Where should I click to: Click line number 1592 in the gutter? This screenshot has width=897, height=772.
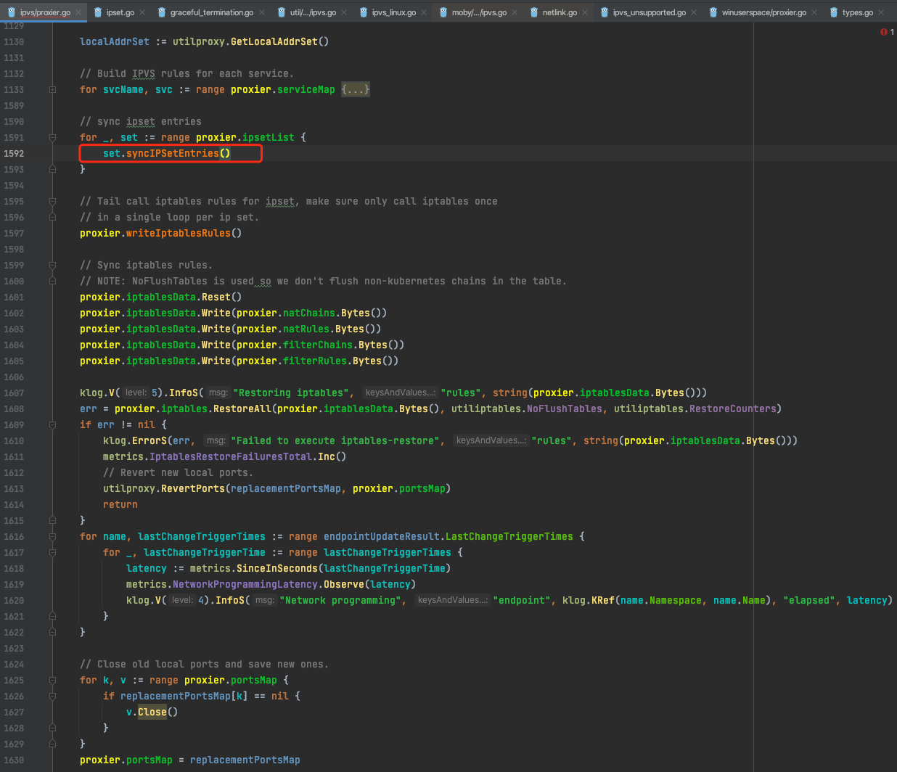click(x=14, y=154)
